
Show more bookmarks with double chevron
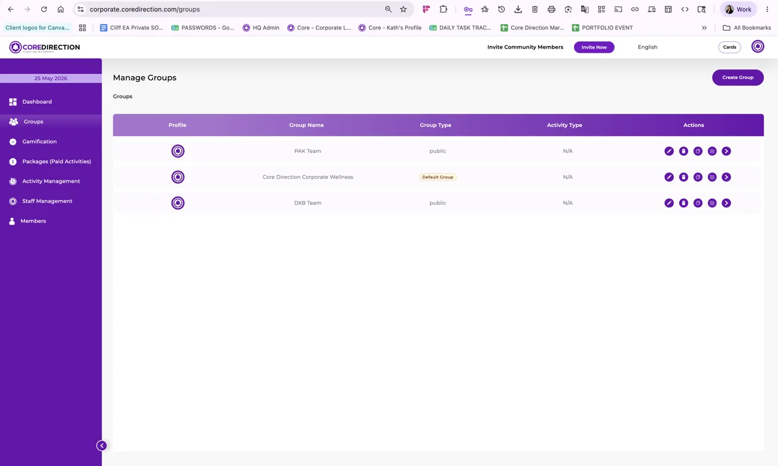(x=704, y=28)
